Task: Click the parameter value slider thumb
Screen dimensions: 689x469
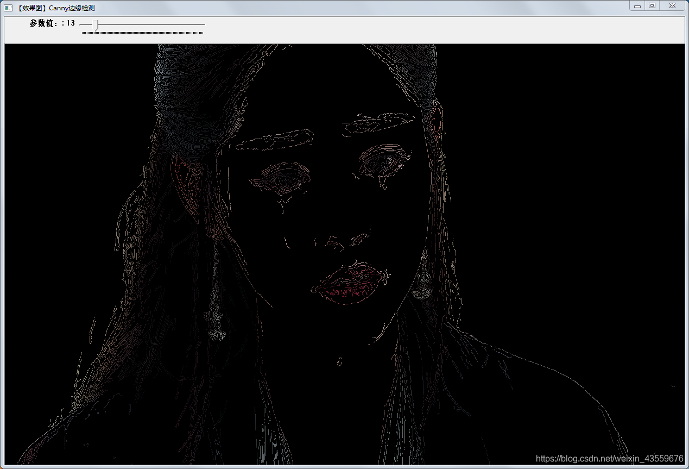Action: (97, 25)
